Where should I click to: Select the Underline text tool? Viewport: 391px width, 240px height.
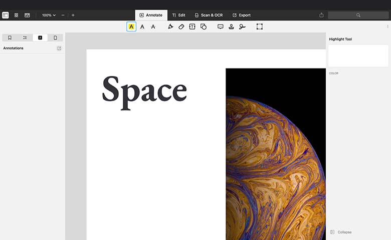coord(142,26)
